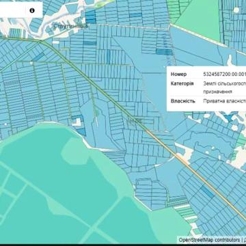
Task: Click the Власність row in parcel popup
Action: pyautogui.click(x=207, y=101)
